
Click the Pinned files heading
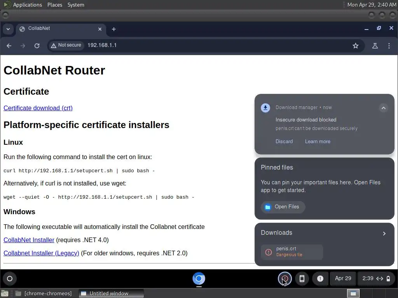pos(277,168)
